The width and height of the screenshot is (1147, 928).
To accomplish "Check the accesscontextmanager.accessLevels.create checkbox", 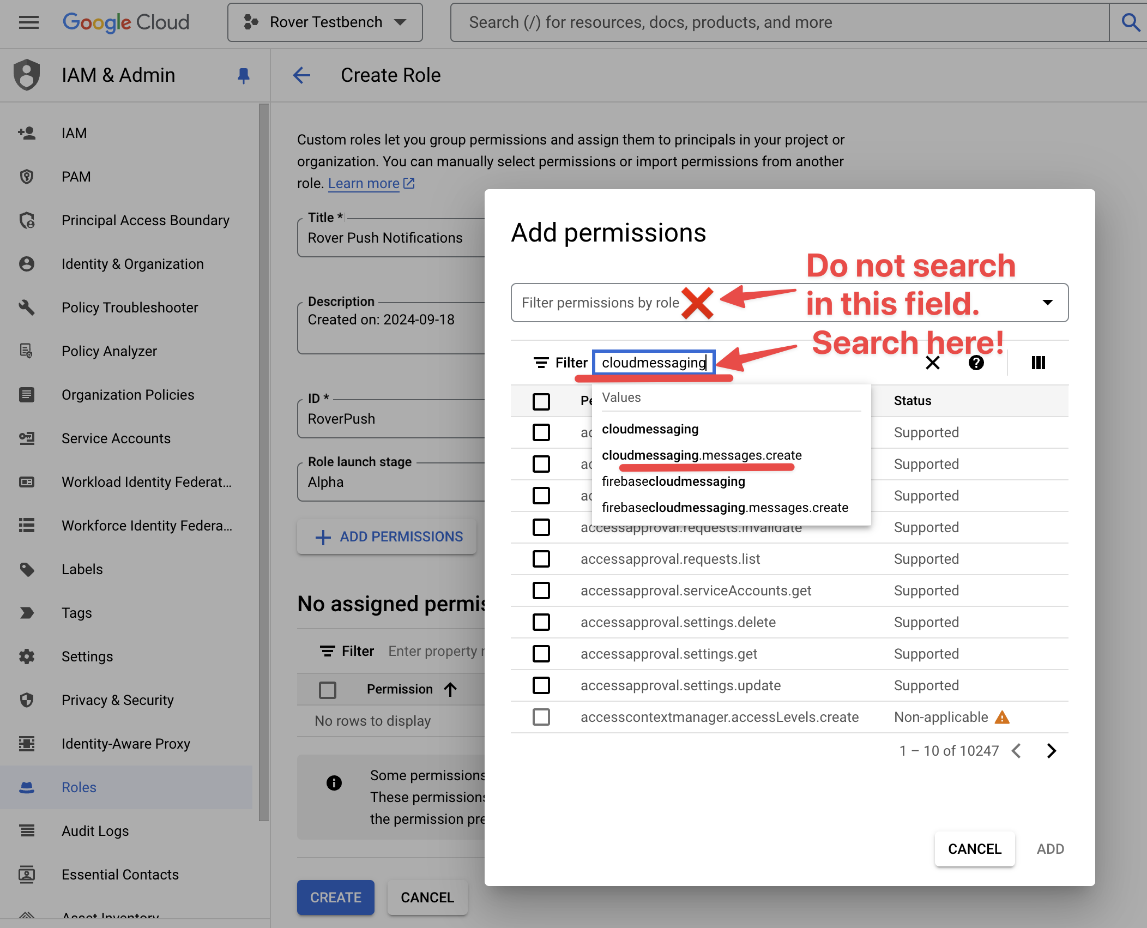I will [541, 717].
